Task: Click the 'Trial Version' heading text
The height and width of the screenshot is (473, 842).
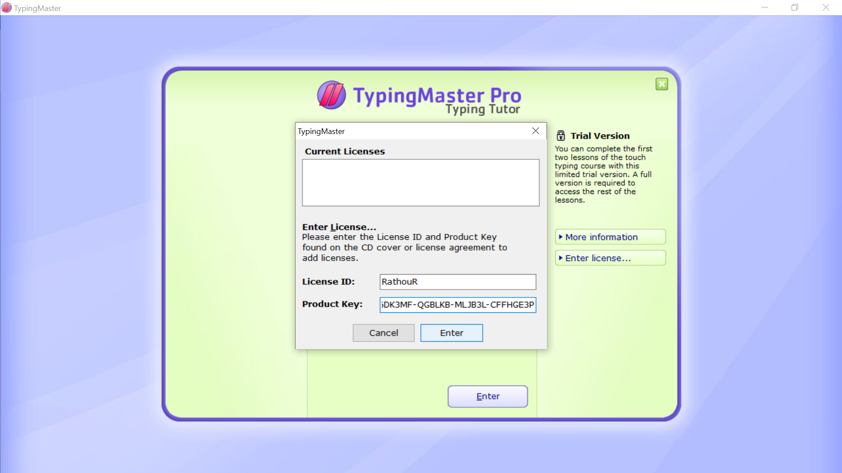Action: 600,136
